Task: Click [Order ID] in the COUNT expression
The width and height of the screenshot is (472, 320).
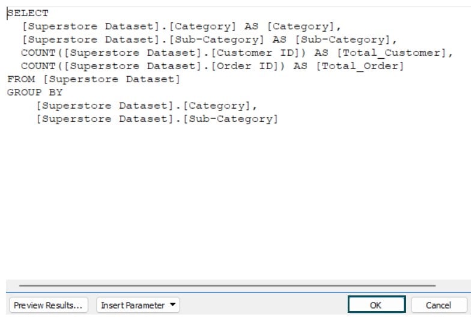Action: [x=244, y=66]
